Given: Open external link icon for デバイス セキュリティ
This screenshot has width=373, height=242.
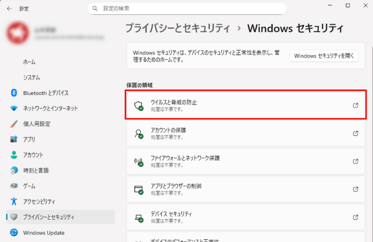Looking at the screenshot, I should click(355, 217).
